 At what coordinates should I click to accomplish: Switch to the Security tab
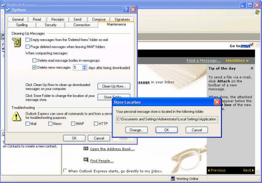click(50, 25)
